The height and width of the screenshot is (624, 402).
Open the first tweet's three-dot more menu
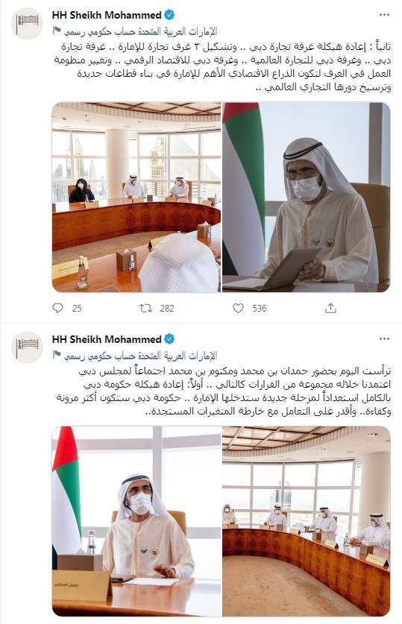384,15
